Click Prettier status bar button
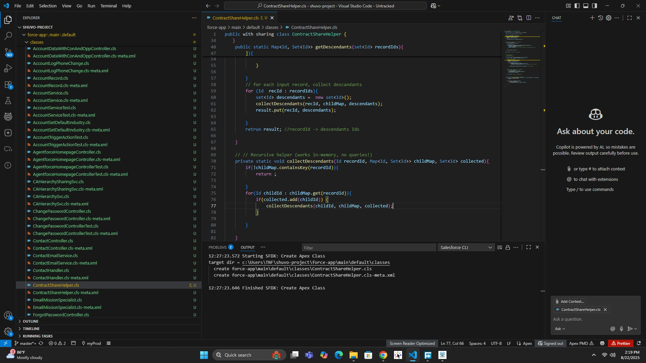 click(x=620, y=343)
